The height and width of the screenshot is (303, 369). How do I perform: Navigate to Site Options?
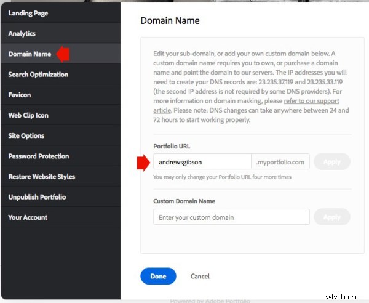tap(26, 135)
